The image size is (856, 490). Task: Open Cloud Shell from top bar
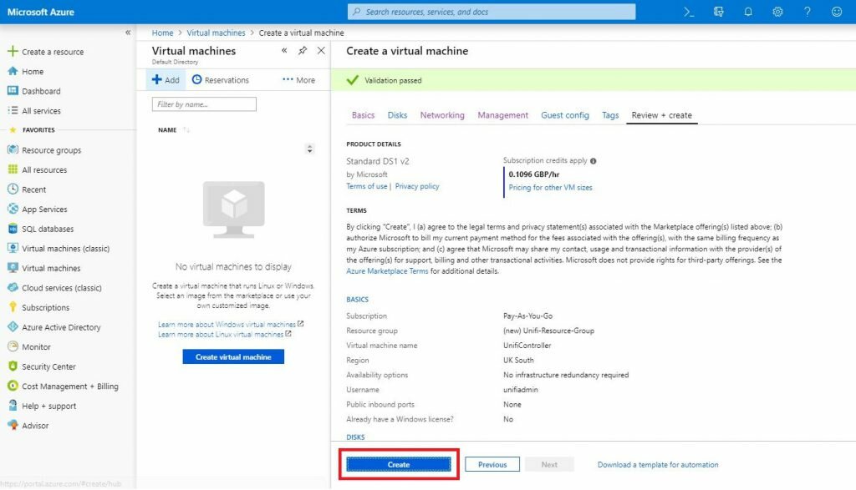(x=689, y=12)
